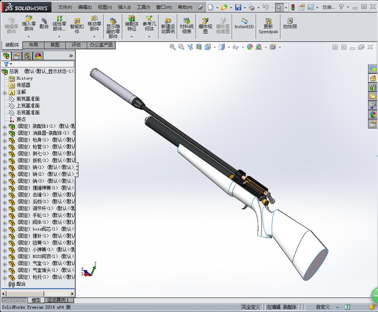The width and height of the screenshot is (378, 312).
Task: Expand the panel tabs chevron »
Action: coord(71,56)
